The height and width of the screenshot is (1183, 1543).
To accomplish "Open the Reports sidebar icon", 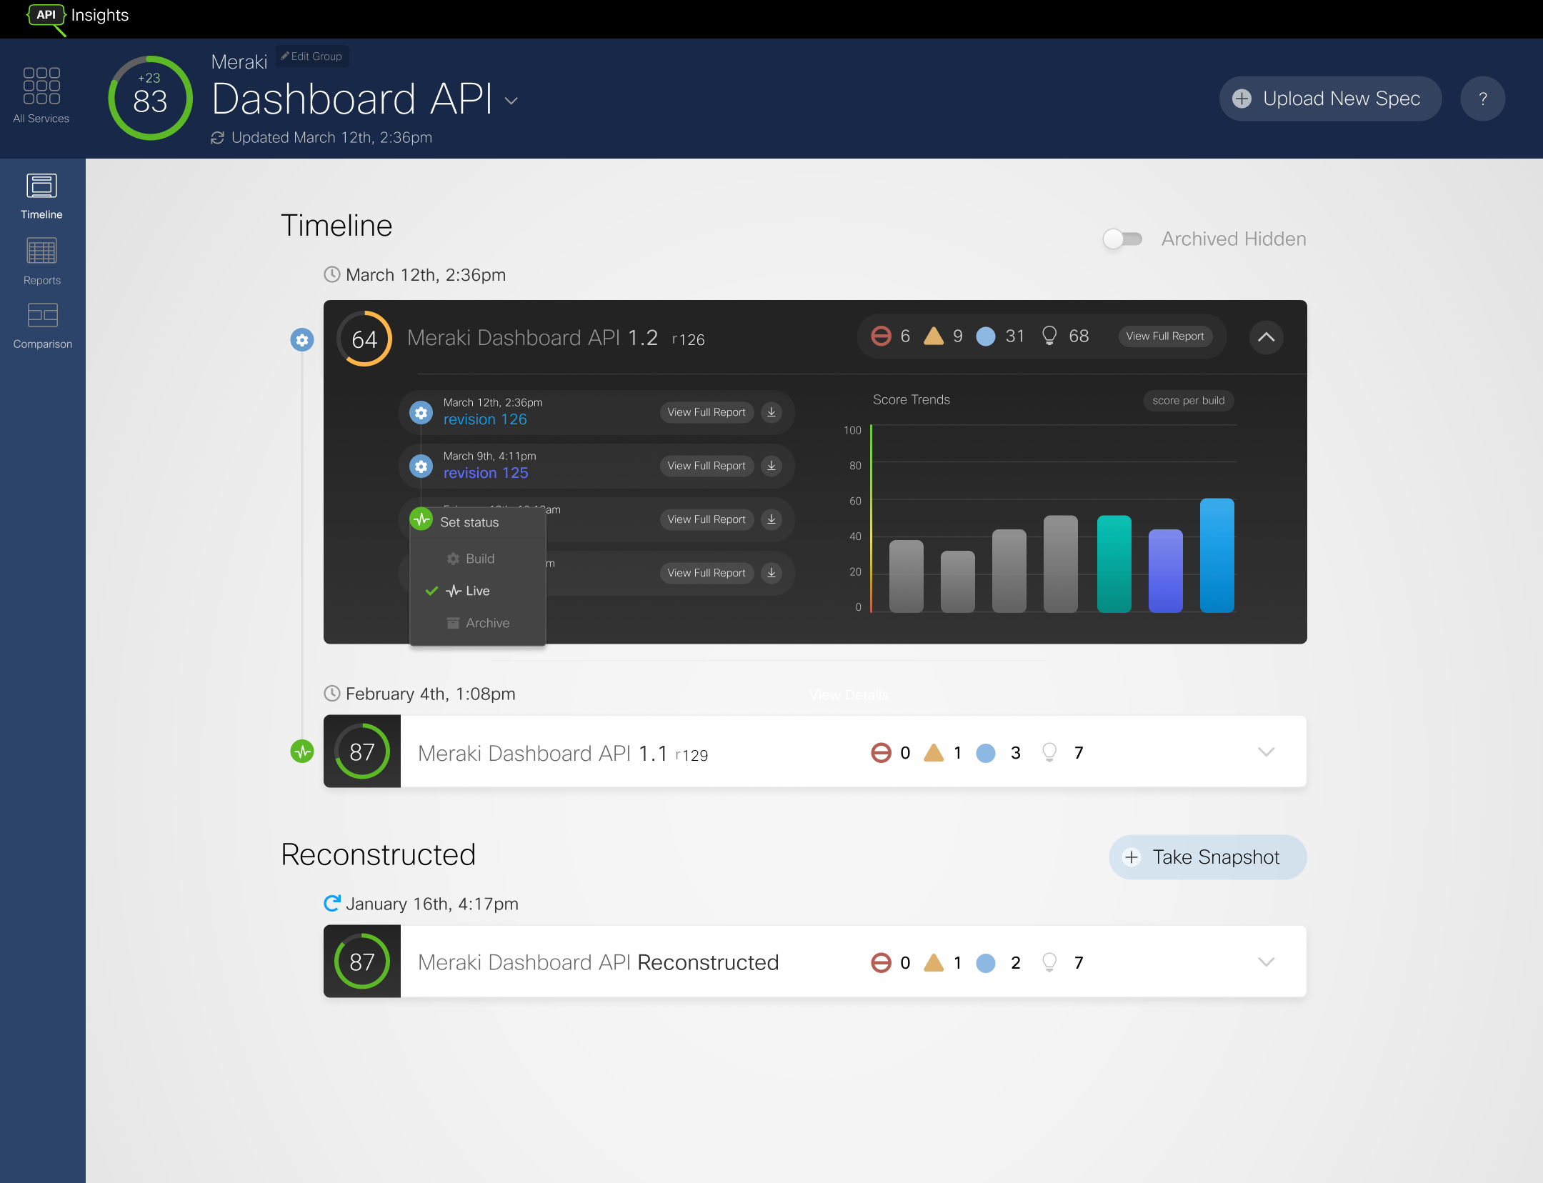I will (x=41, y=251).
